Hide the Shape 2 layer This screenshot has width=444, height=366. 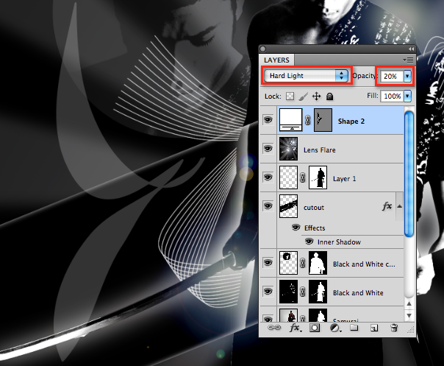pyautogui.click(x=268, y=120)
